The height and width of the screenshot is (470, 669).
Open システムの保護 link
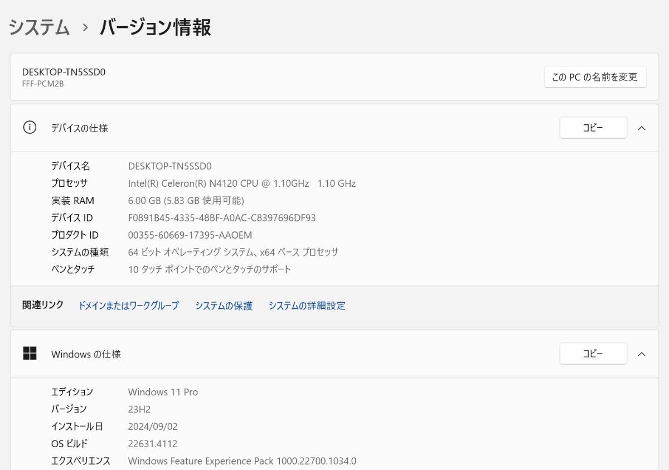click(224, 306)
